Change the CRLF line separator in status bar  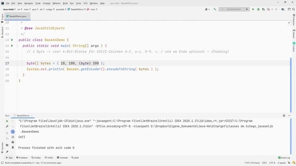(x=264, y=163)
